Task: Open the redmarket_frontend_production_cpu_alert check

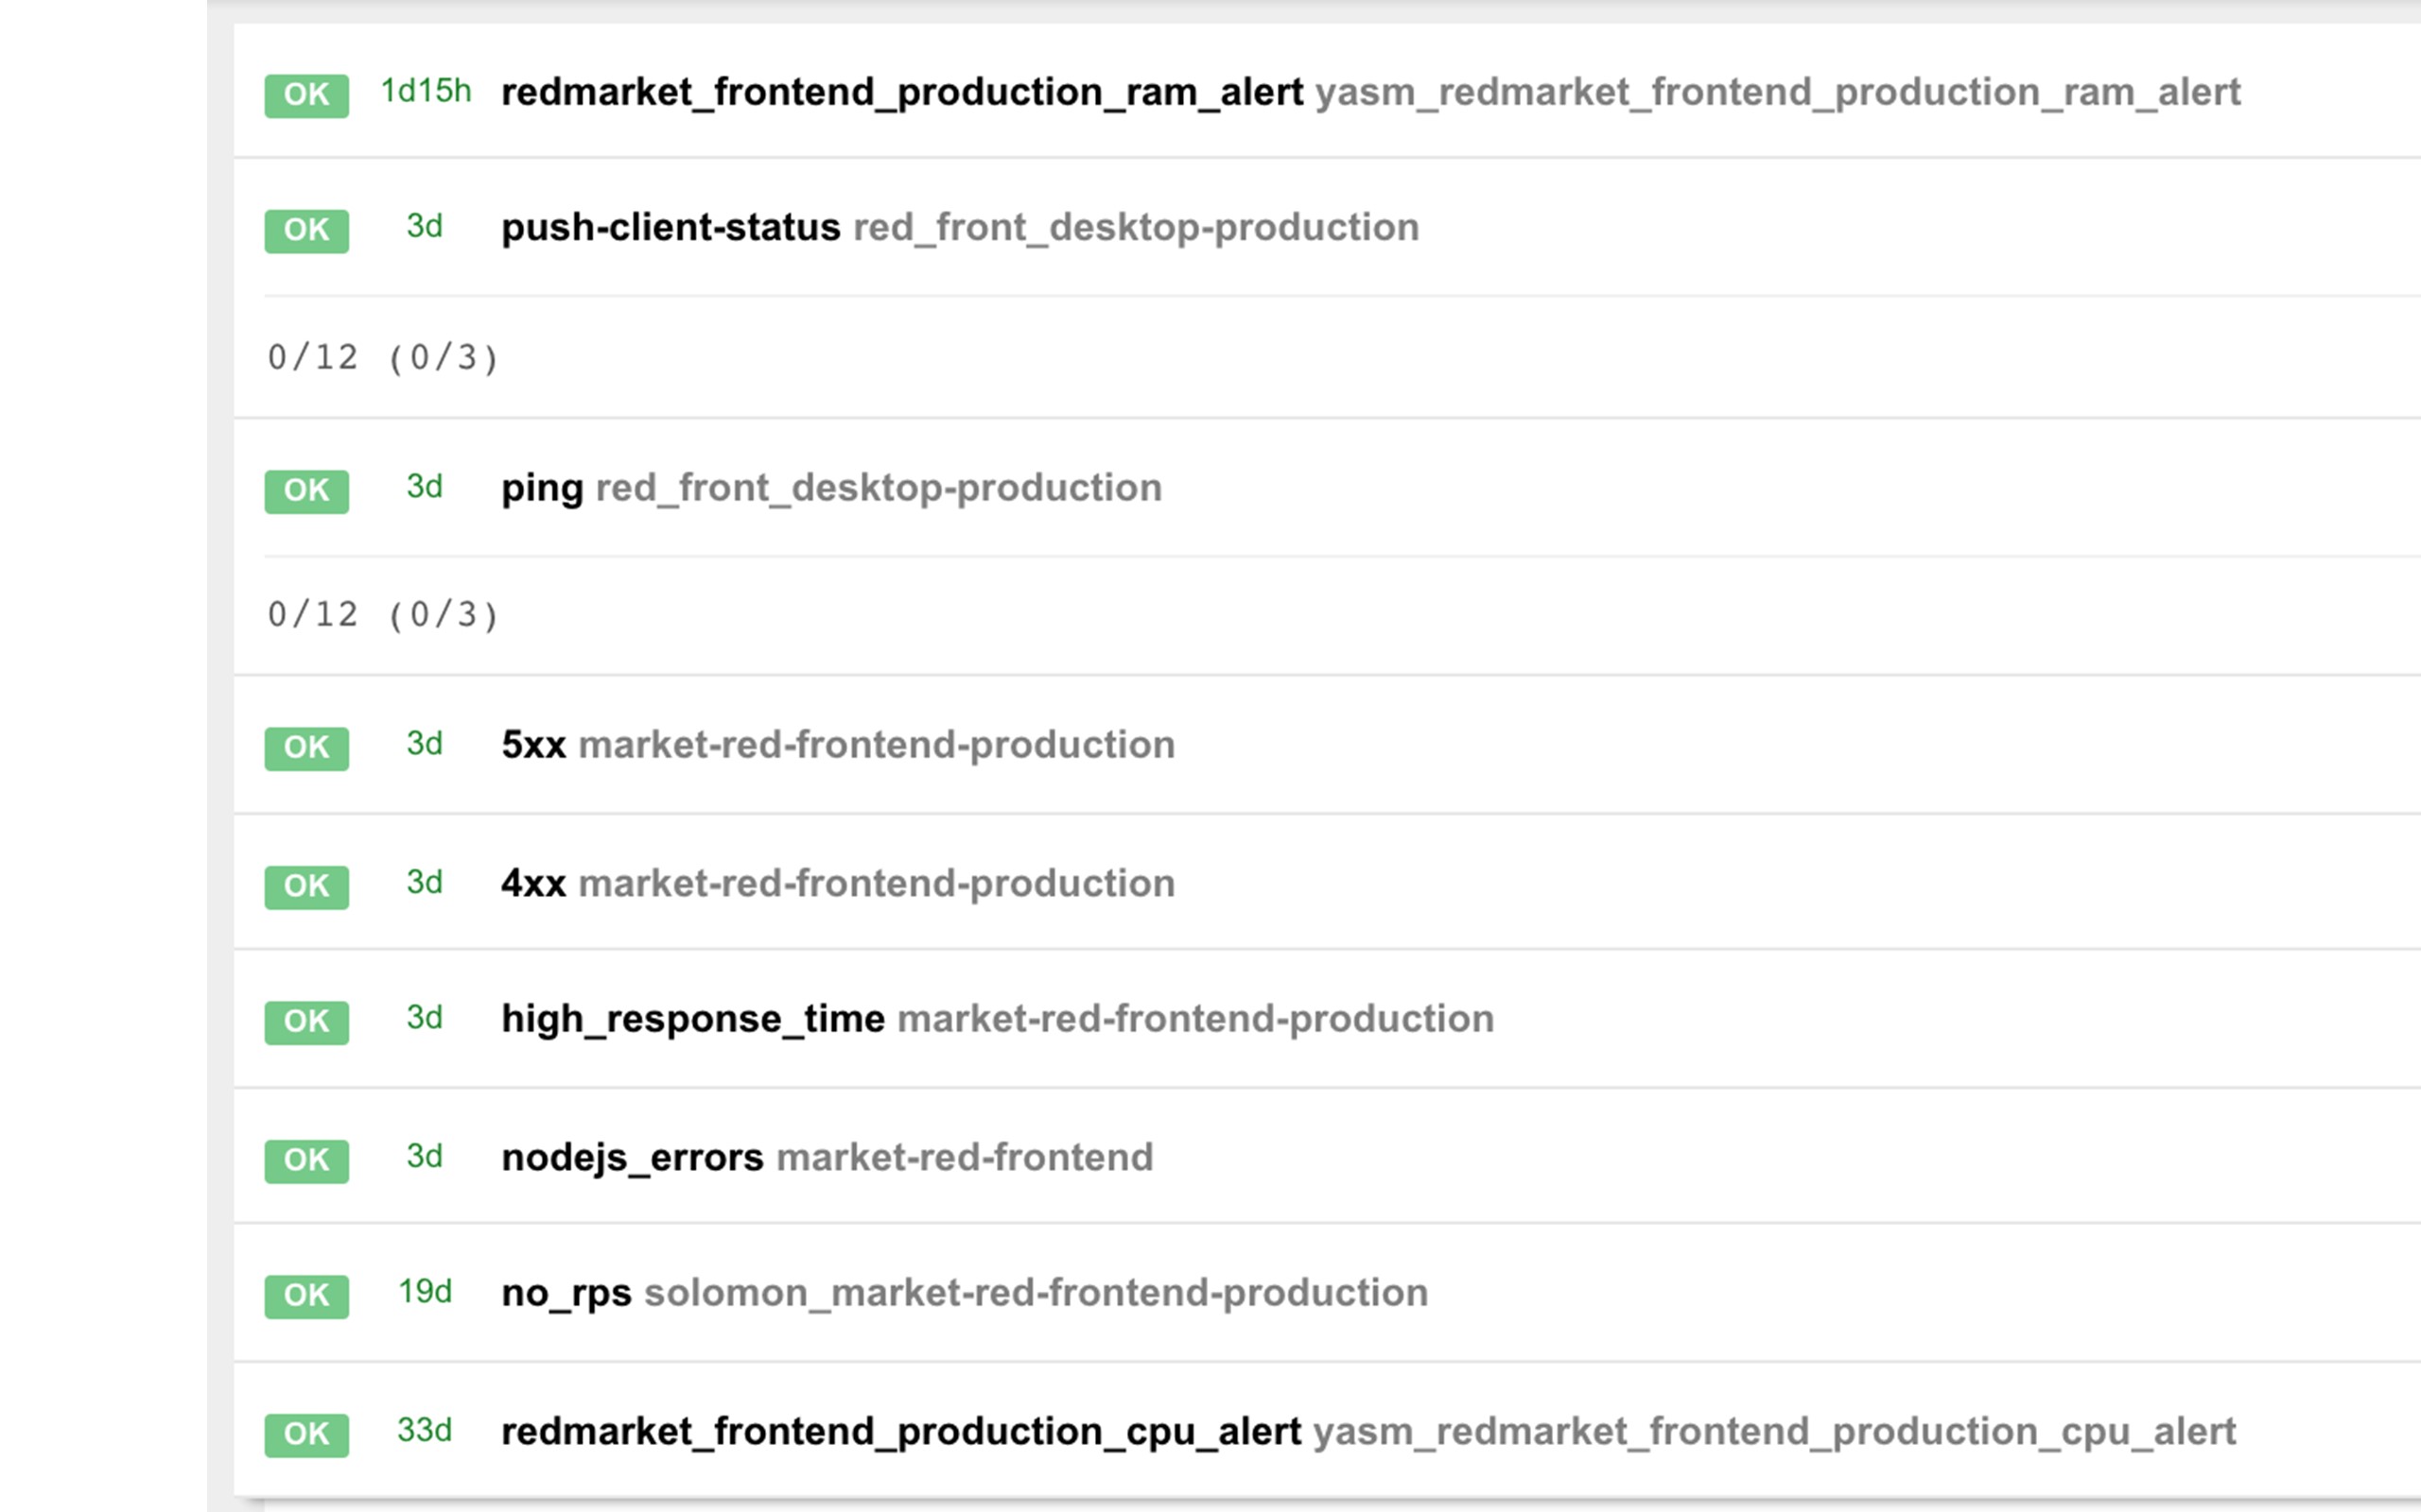Action: coord(900,1432)
